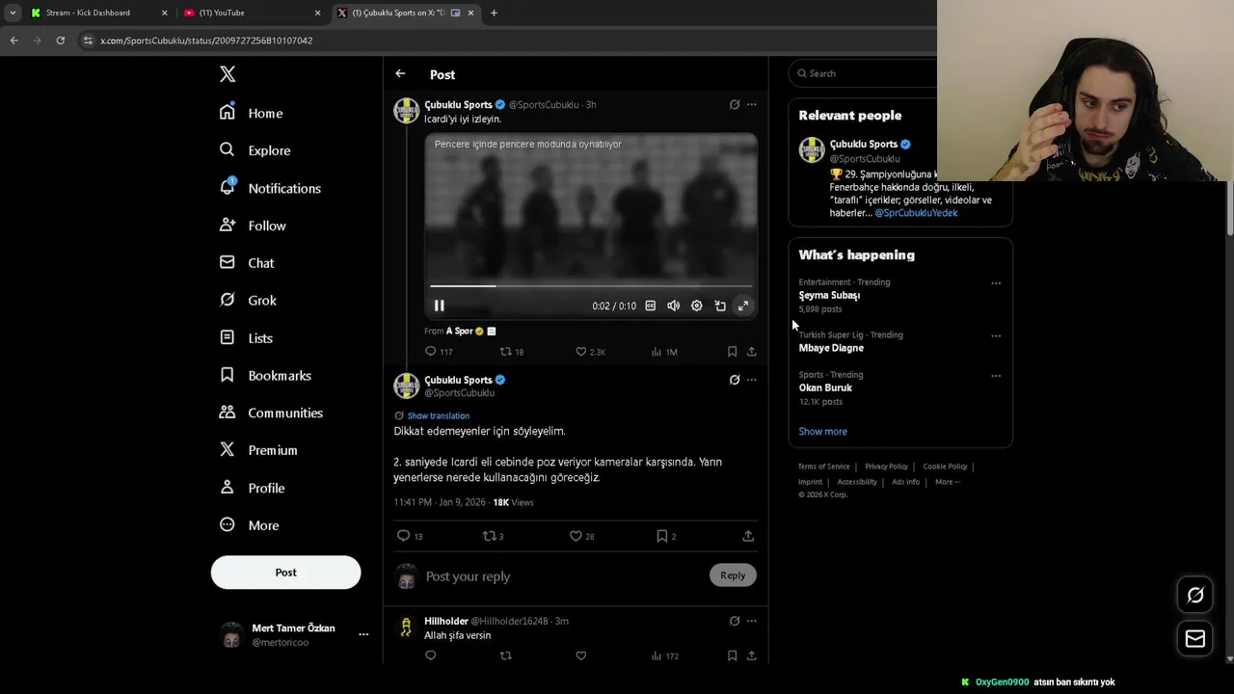Viewport: 1234px width, 694px height.
Task: Open Grok explain on the Dikkat edemeyenler post
Action: [735, 380]
